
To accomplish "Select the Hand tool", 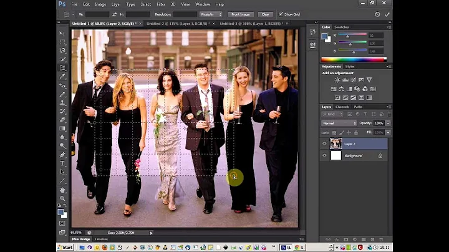I will [62, 190].
